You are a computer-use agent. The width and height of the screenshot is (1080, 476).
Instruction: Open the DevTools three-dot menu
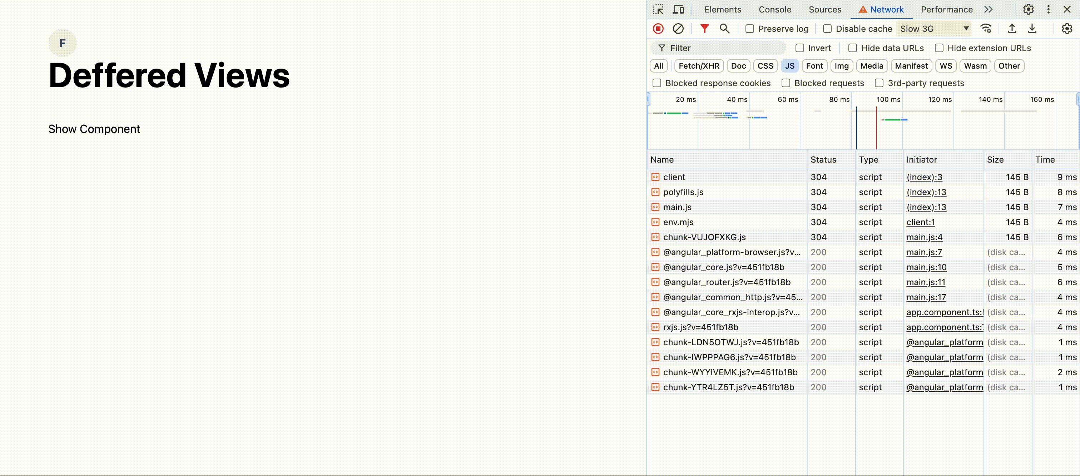tap(1048, 9)
